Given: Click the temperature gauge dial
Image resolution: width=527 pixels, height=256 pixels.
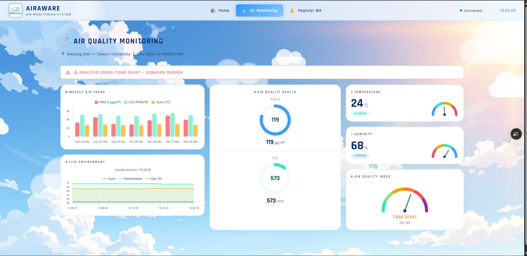Looking at the screenshot, I should pos(444,109).
